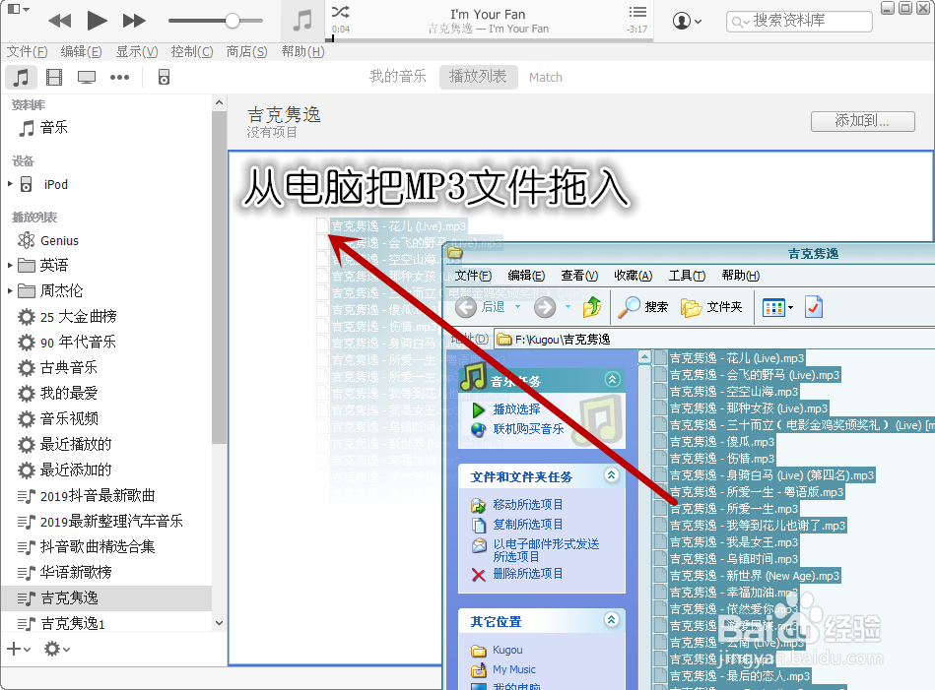This screenshot has width=935, height=690.
Task: Click 播放选择 link in Explorer tasks
Action: [x=516, y=409]
